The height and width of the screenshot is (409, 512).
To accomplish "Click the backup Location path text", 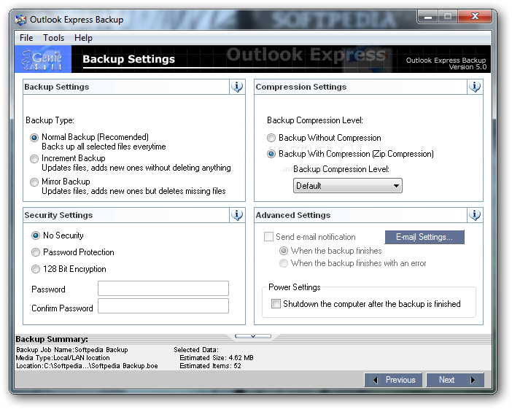I will point(87,366).
